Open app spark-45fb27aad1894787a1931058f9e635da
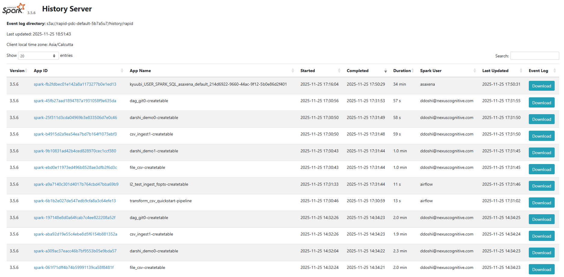 (75, 101)
